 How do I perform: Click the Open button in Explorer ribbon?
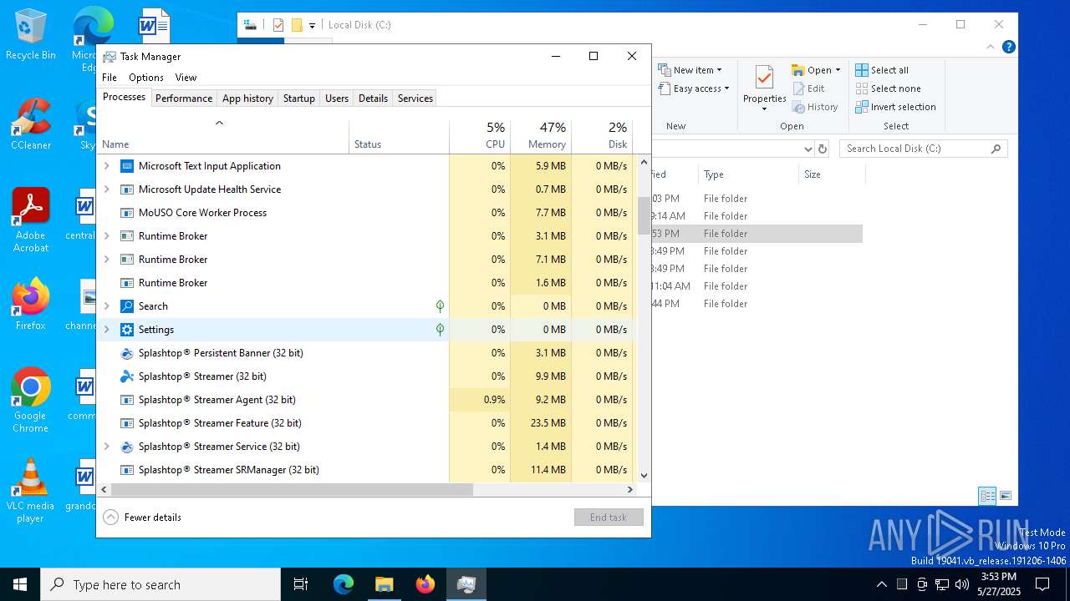(816, 70)
